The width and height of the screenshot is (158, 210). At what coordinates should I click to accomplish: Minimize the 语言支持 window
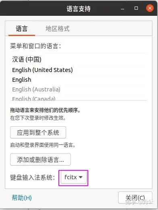(123, 8)
